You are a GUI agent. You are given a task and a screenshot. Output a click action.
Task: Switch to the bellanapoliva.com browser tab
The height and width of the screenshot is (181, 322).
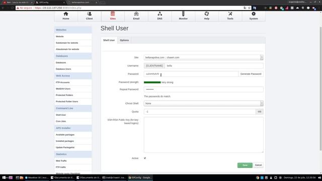(x=82, y=3)
